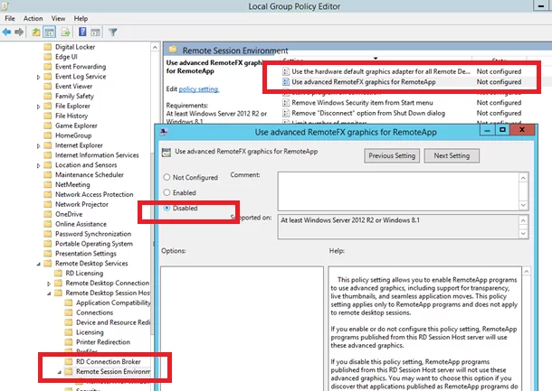Image resolution: width=552 pixels, height=391 pixels.
Task: Click the NetMeeting folder icon
Action: [48, 184]
